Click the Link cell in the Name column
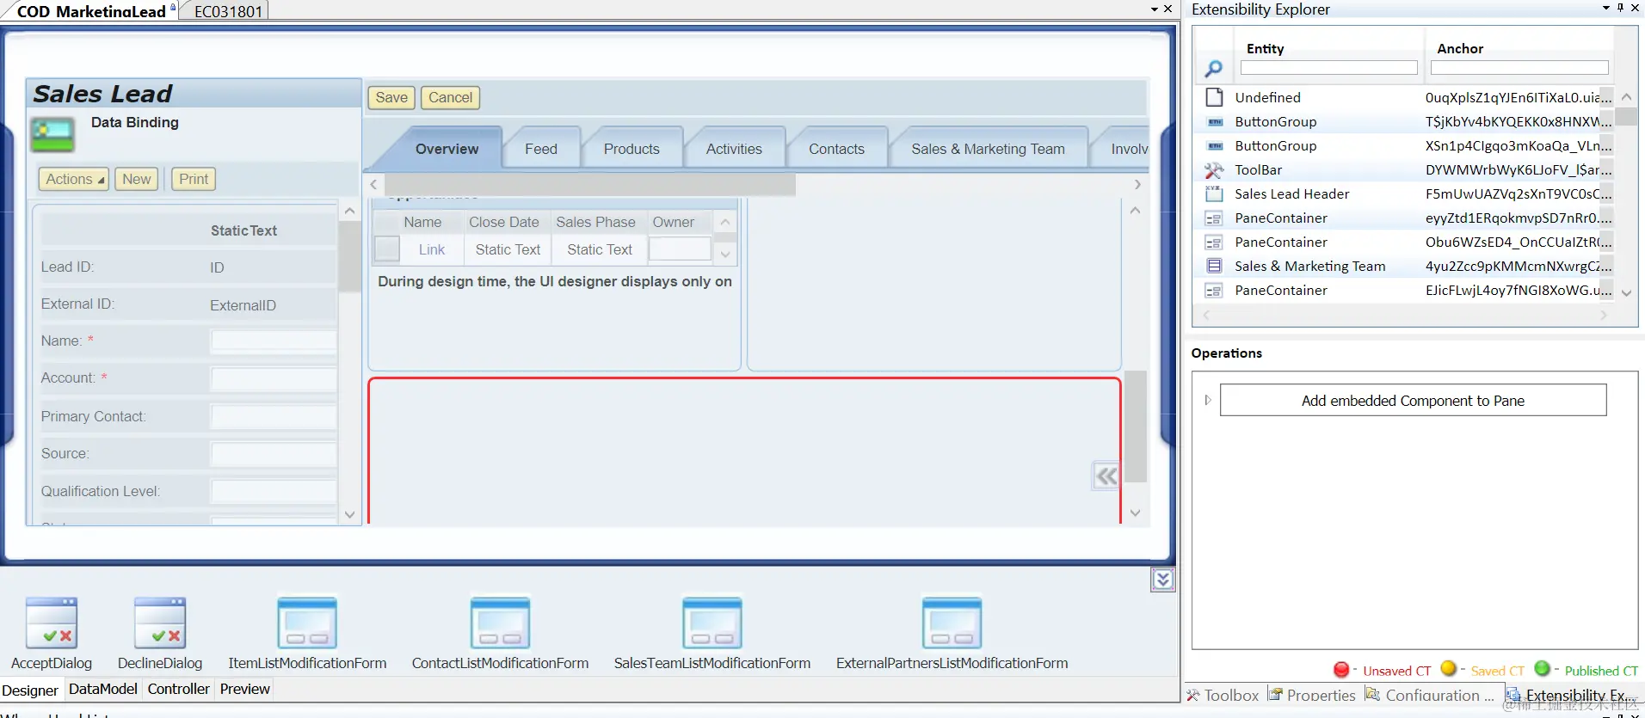The image size is (1645, 718). [x=432, y=249]
